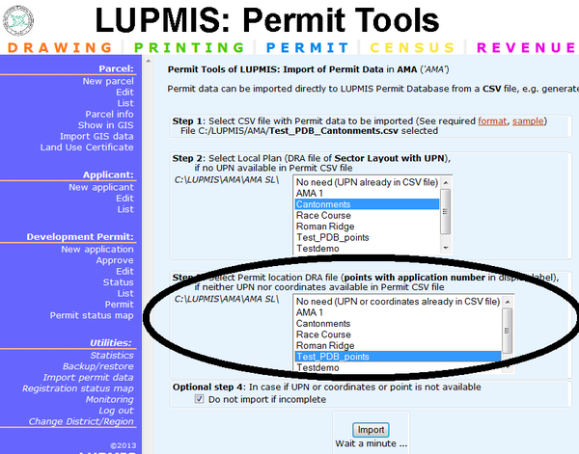Screen dimensions: 579x454
Task: Open the DRAWING tab
Action: (60, 48)
